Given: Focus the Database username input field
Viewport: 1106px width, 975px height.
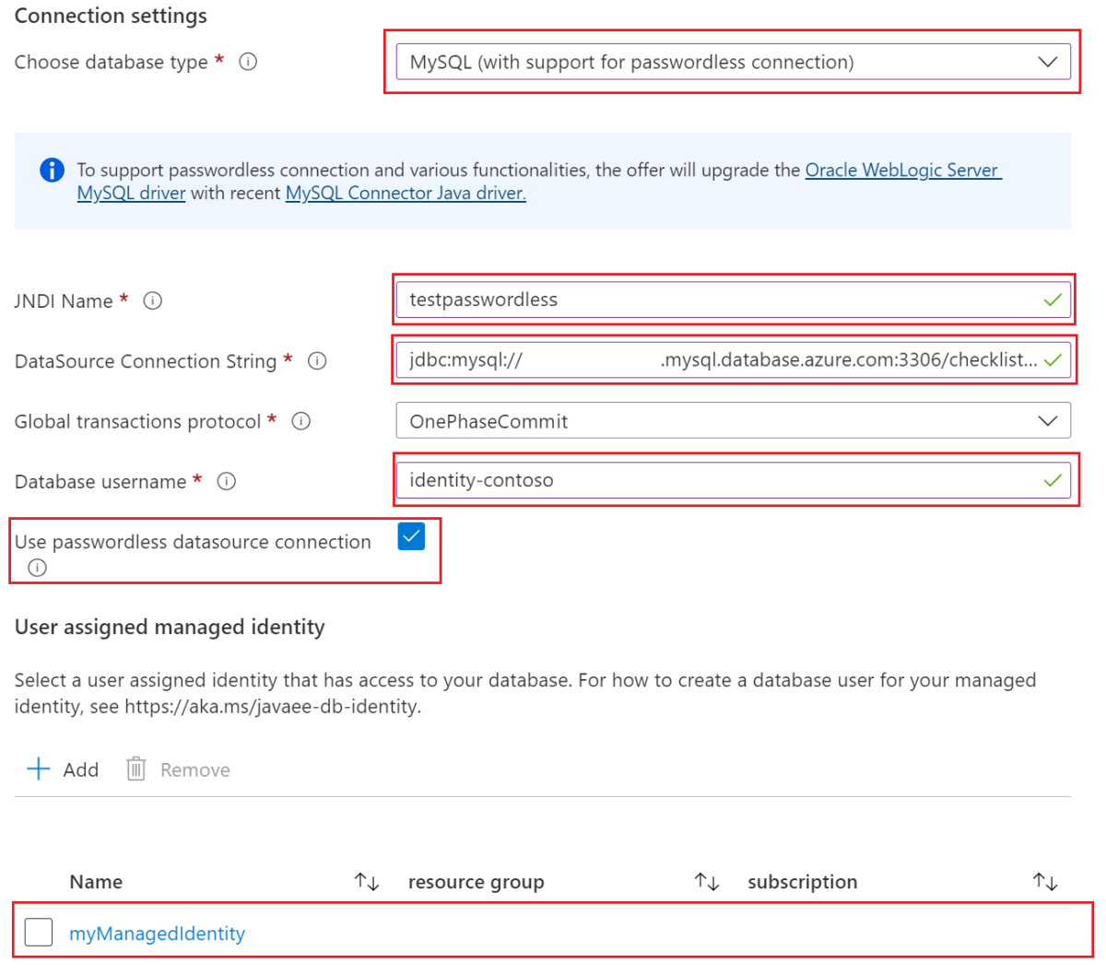Looking at the screenshot, I should pos(719,481).
